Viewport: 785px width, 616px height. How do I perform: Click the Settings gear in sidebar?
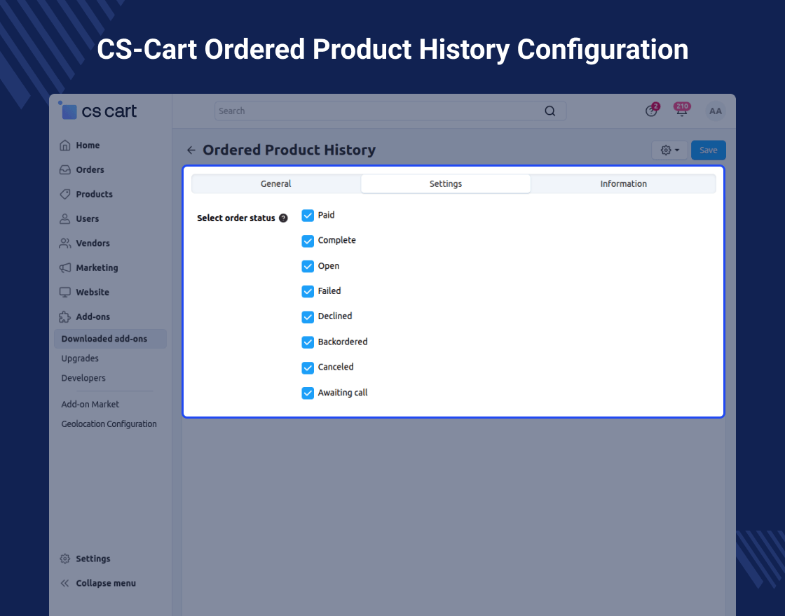65,559
